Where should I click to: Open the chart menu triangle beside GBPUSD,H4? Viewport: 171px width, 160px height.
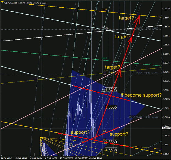tap(2, 3)
